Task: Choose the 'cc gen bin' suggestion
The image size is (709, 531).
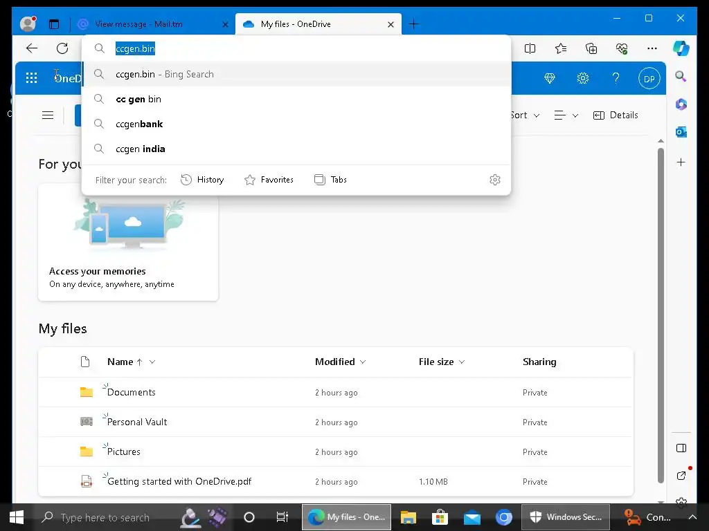Action: (296, 99)
